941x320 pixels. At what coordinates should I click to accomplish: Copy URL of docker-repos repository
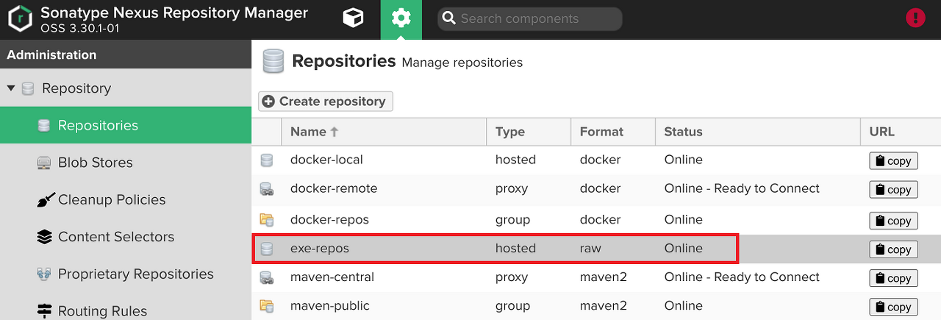pyautogui.click(x=893, y=221)
